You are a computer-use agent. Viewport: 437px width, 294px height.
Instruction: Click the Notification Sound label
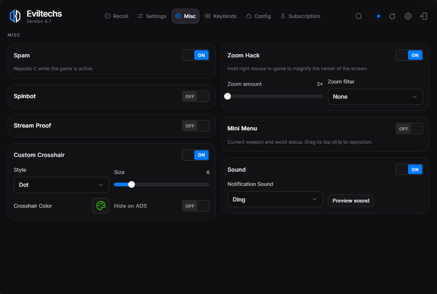pyautogui.click(x=250, y=184)
